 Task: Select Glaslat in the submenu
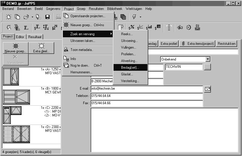pos(130,74)
